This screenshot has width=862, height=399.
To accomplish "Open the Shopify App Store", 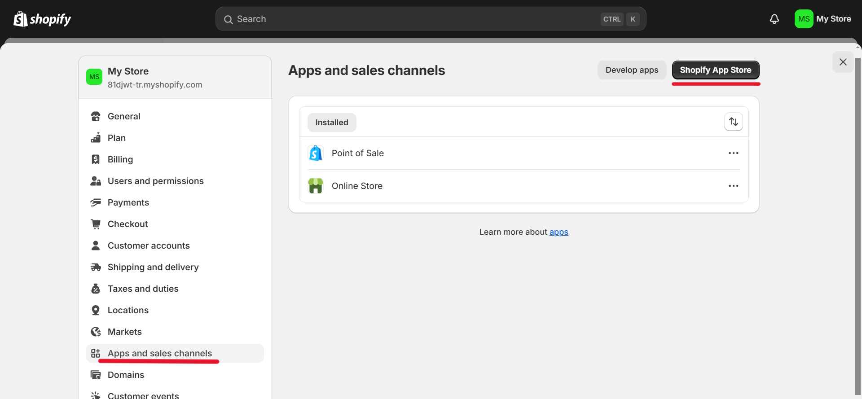I will coord(715,70).
